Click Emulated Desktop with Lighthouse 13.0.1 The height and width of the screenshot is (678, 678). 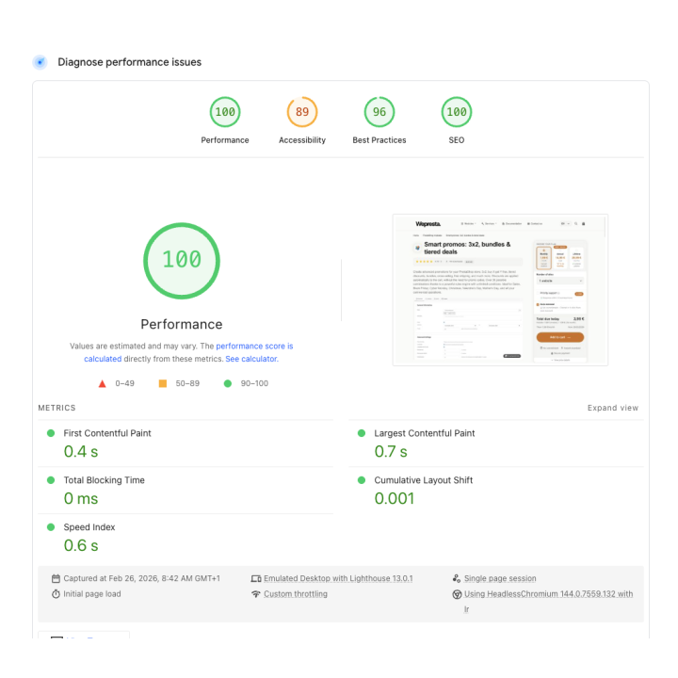[x=338, y=578]
